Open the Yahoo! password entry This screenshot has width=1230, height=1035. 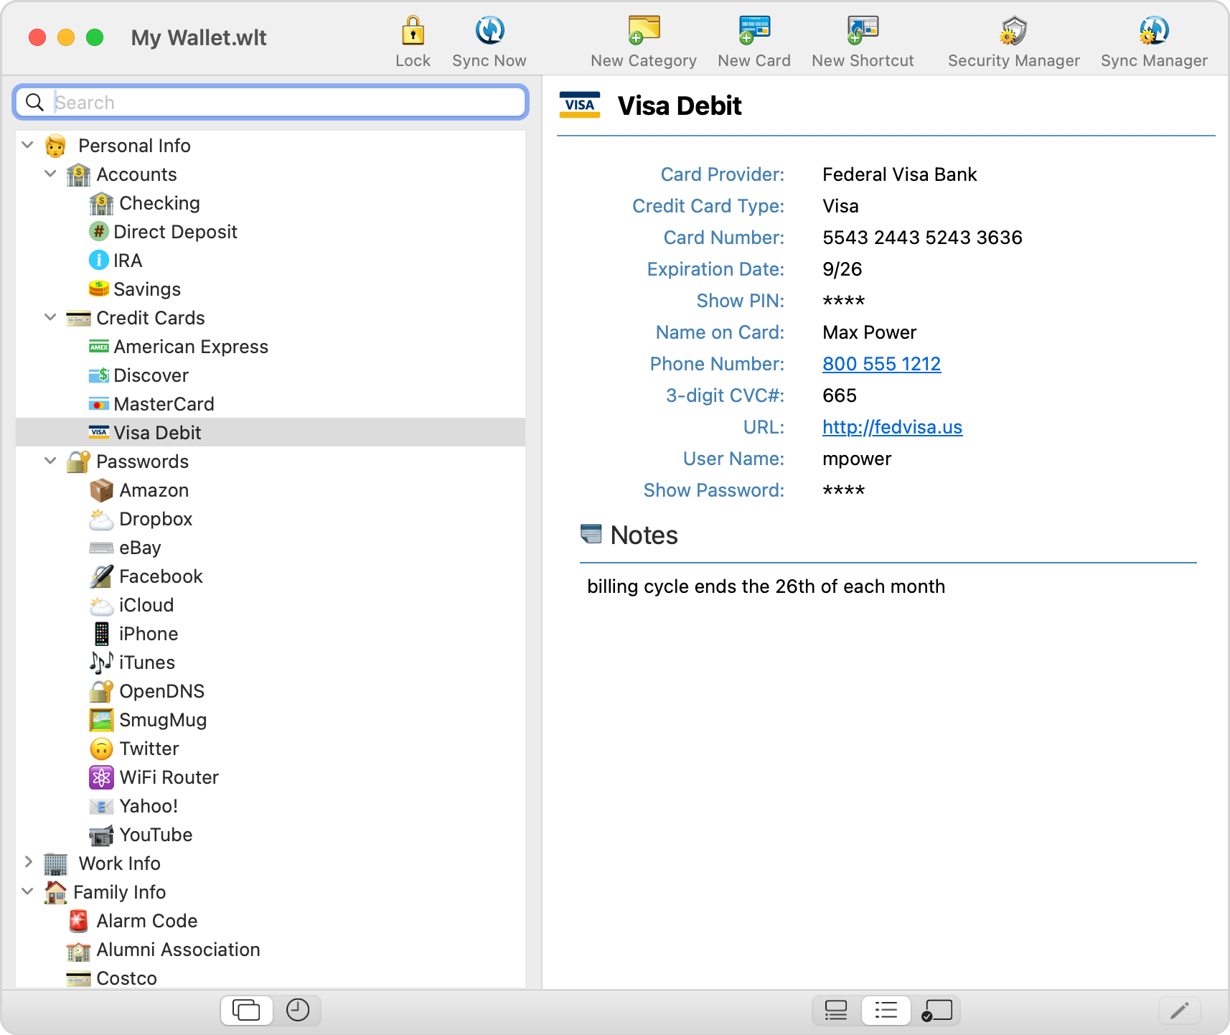tap(271, 806)
